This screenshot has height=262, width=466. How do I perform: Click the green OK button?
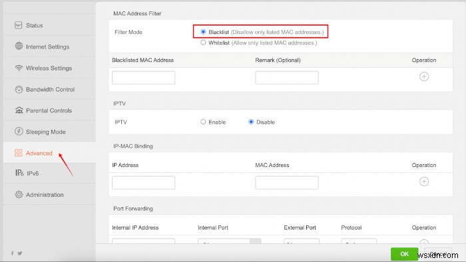click(x=404, y=254)
